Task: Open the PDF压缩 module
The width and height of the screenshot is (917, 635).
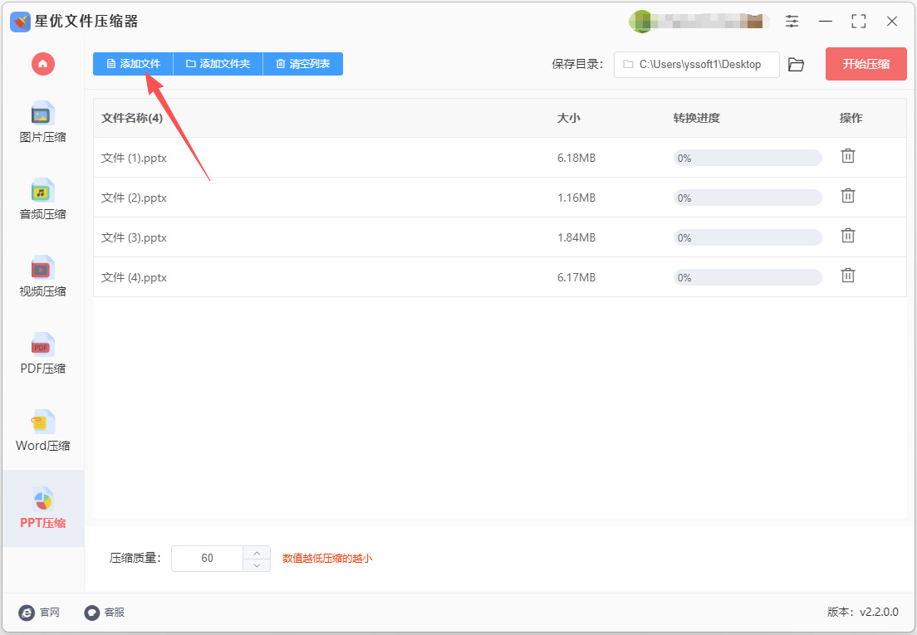Action: tap(42, 354)
